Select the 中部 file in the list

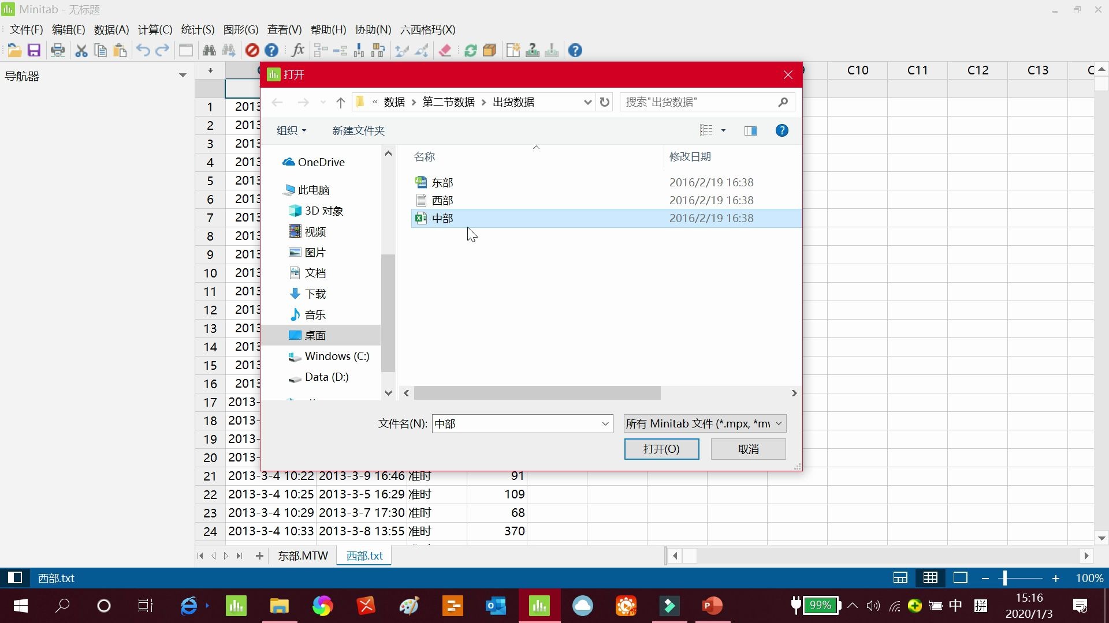tap(442, 218)
